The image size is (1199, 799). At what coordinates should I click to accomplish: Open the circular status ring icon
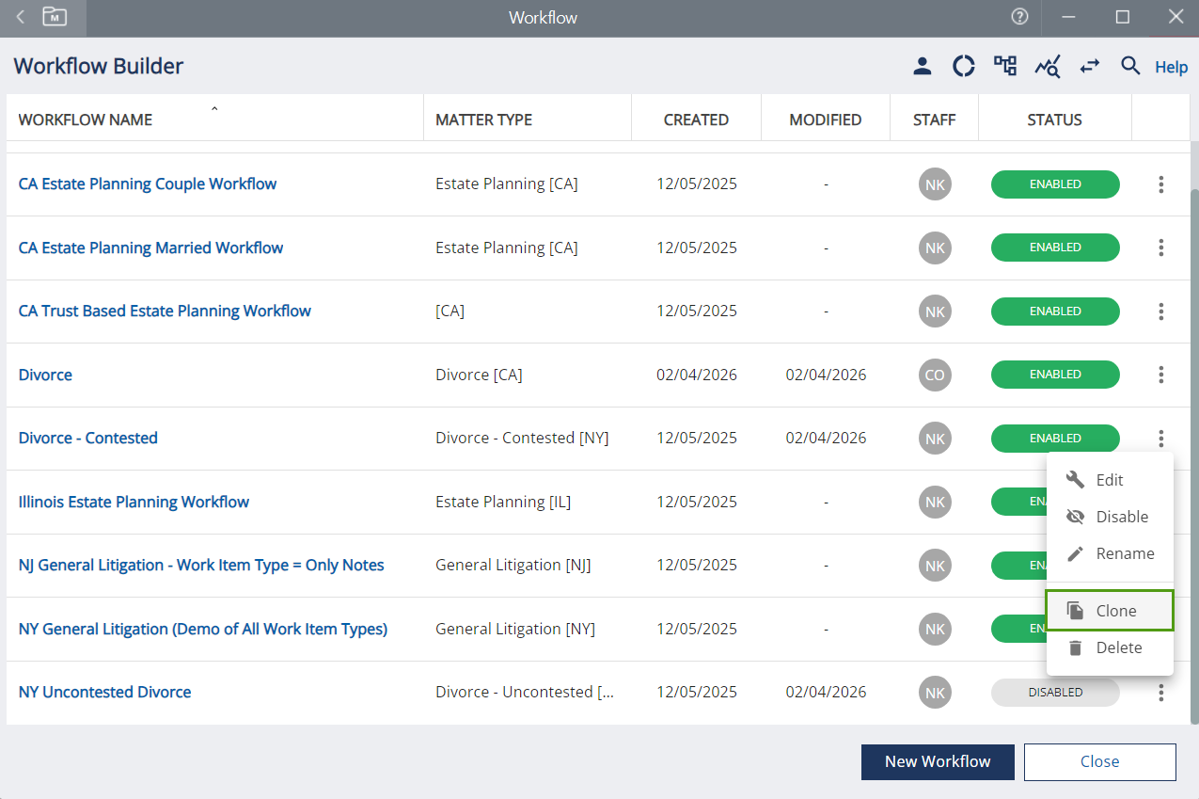tap(963, 66)
